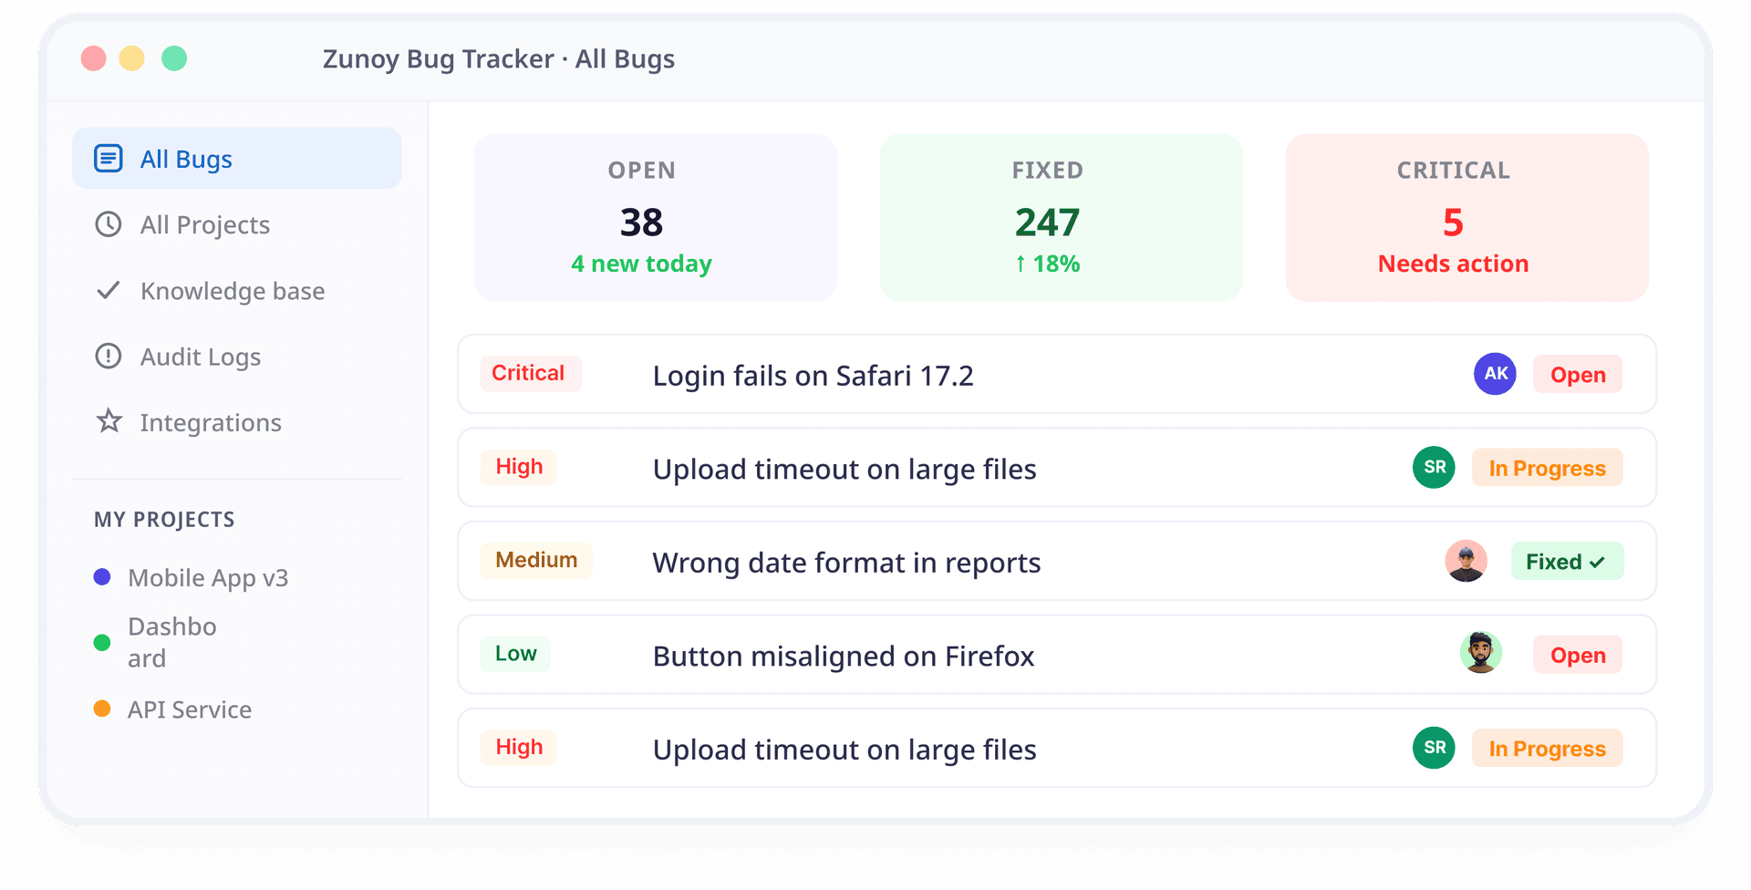Click the Open status badge for Safari bug
Viewport: 1751px width, 890px height.
coord(1578,375)
